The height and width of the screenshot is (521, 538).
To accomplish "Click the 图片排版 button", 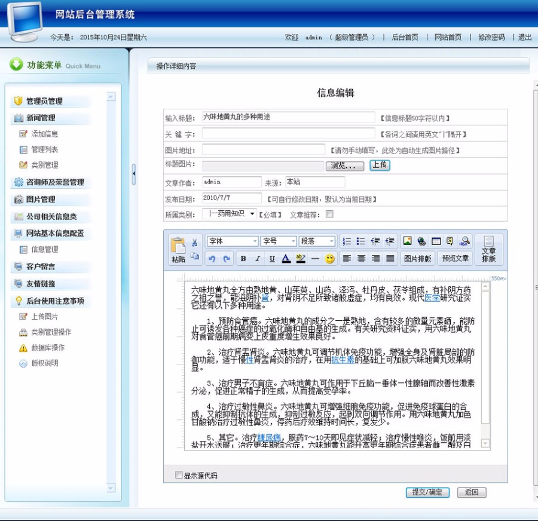I will coord(418,259).
